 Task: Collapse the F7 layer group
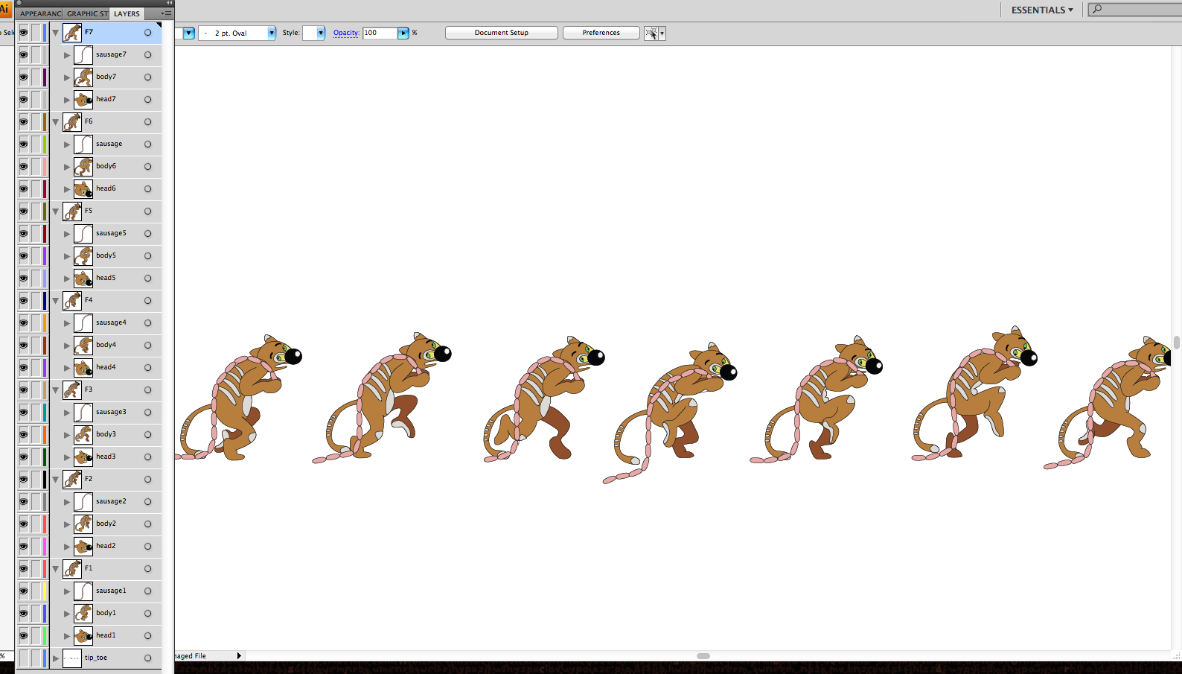pos(56,33)
